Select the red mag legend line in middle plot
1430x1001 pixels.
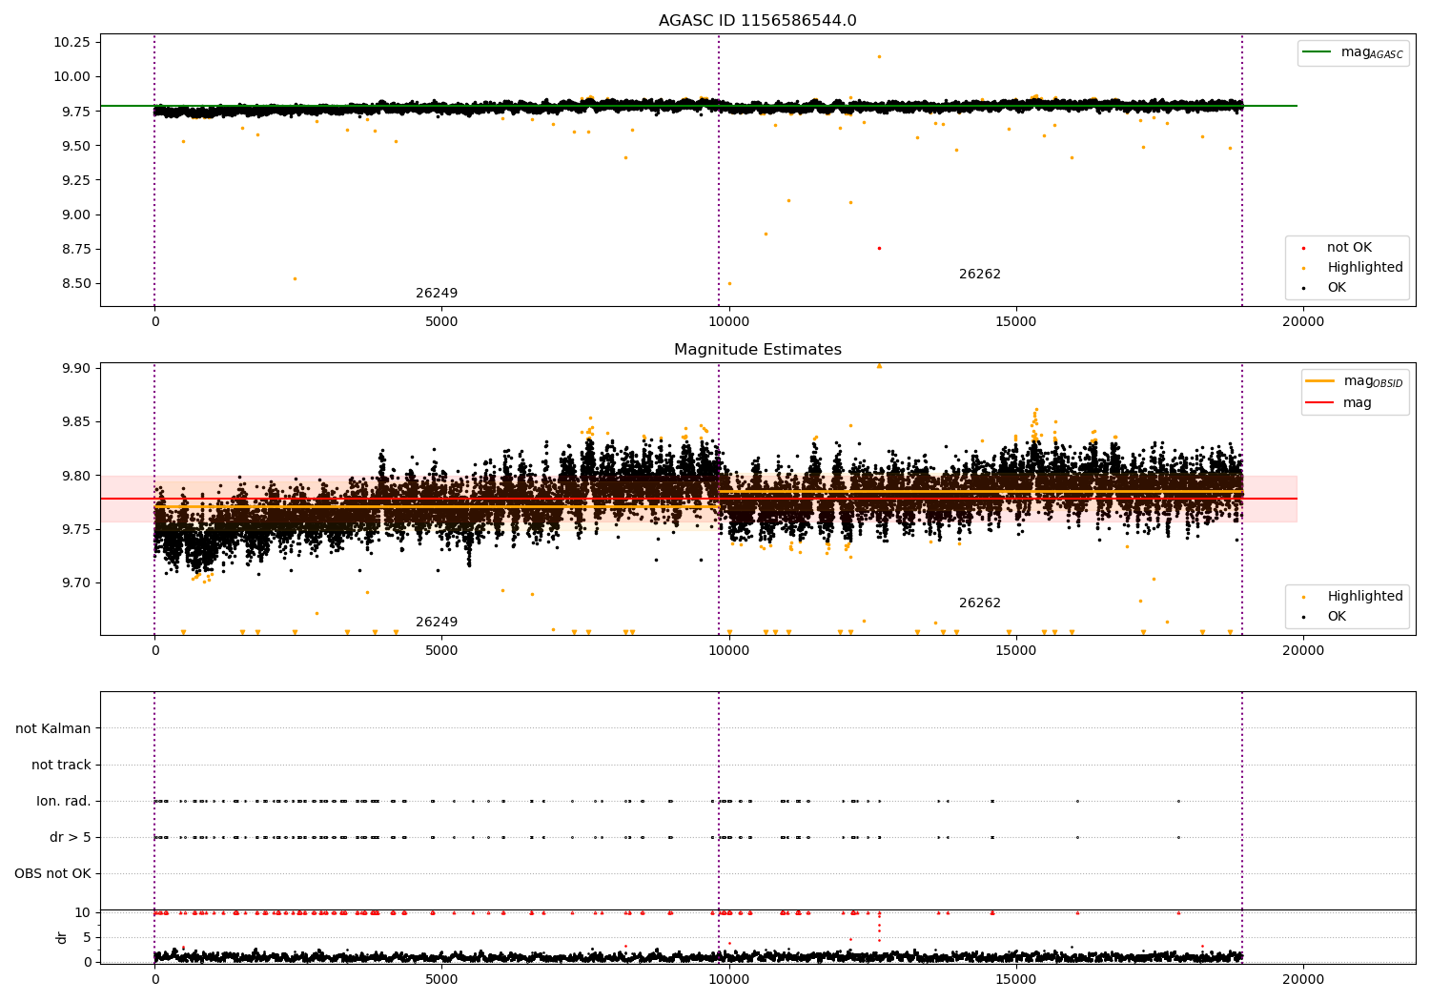click(1320, 403)
